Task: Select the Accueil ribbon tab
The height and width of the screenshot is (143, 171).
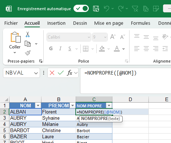Action: pyautogui.click(x=32, y=23)
